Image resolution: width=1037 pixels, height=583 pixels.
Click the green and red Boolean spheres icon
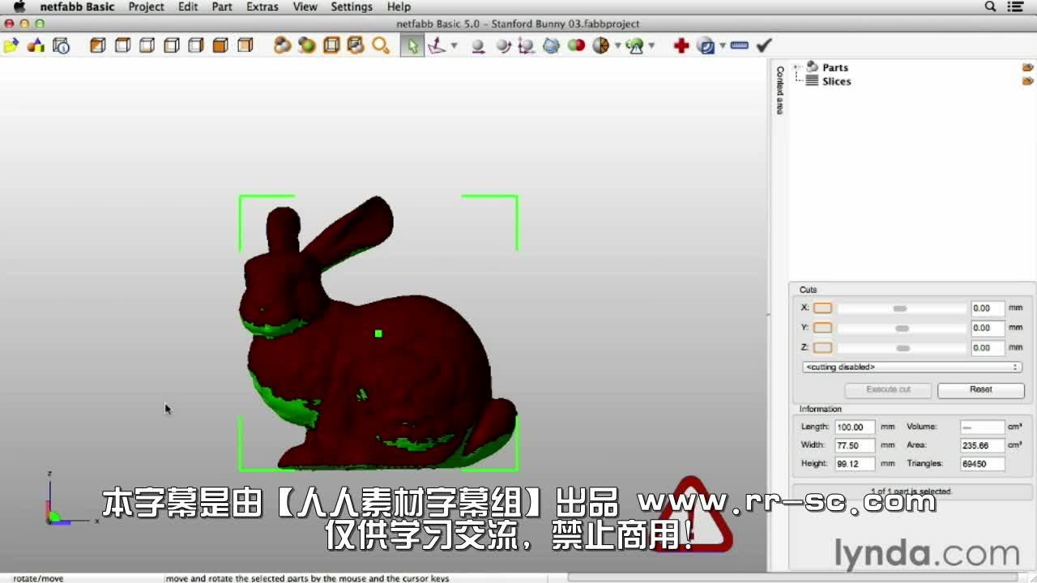tap(576, 46)
